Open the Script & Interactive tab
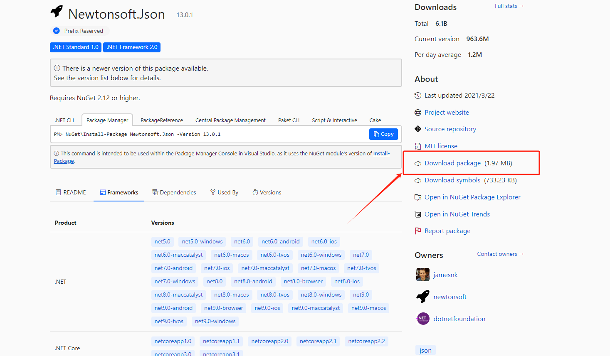Image resolution: width=610 pixels, height=356 pixels. [334, 120]
